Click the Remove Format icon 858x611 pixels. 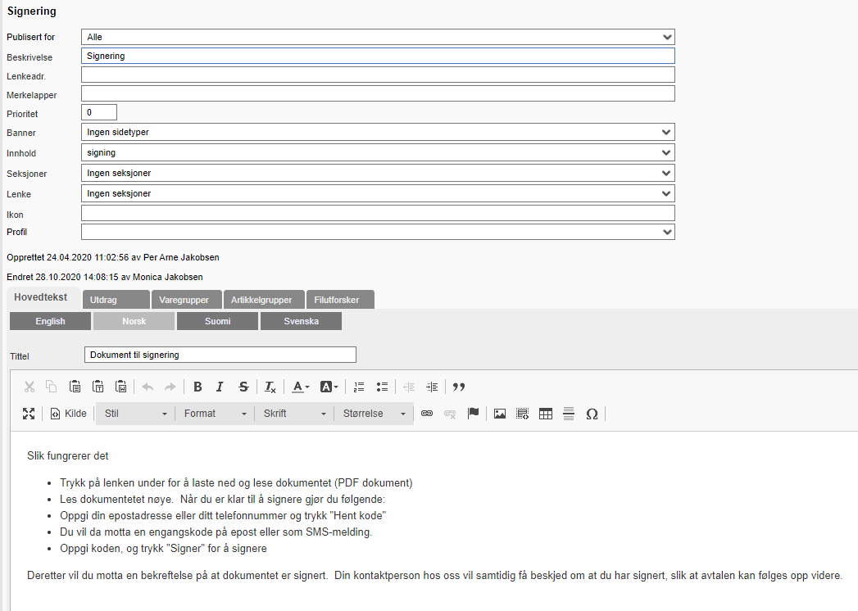tap(270, 387)
